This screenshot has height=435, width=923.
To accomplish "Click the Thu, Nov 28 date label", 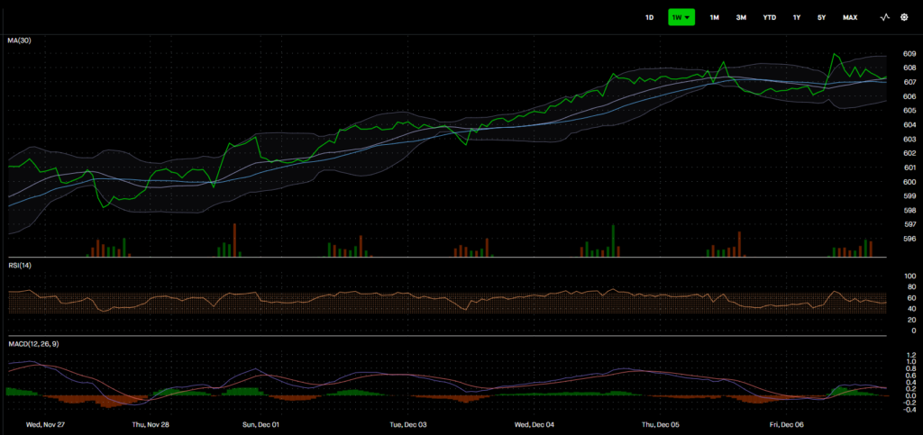I will [x=149, y=424].
